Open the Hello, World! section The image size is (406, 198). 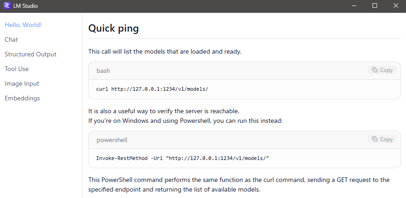coord(23,25)
